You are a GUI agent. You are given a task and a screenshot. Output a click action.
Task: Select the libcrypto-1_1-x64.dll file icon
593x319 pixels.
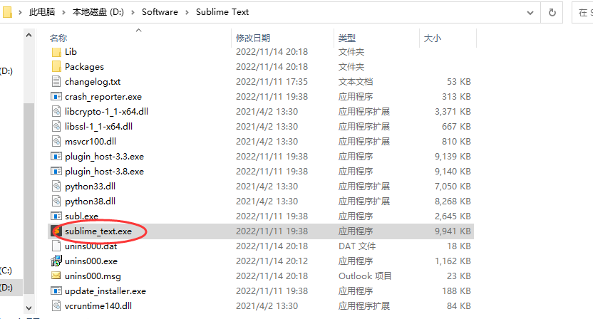56,112
